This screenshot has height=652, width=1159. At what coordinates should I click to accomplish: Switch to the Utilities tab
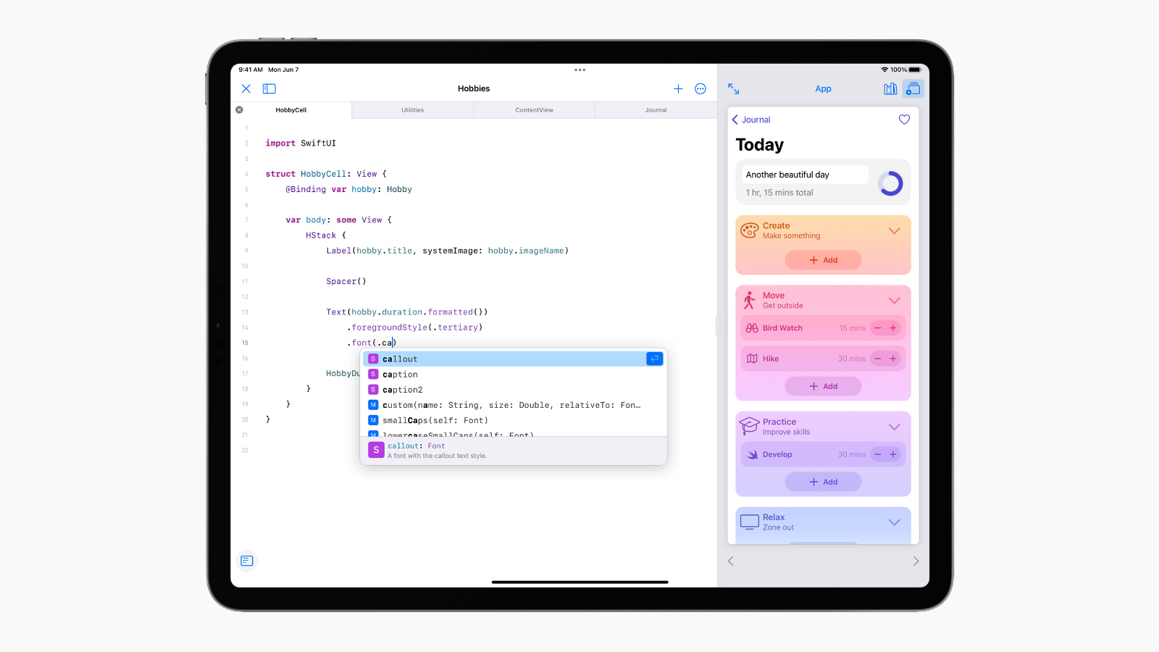click(412, 109)
